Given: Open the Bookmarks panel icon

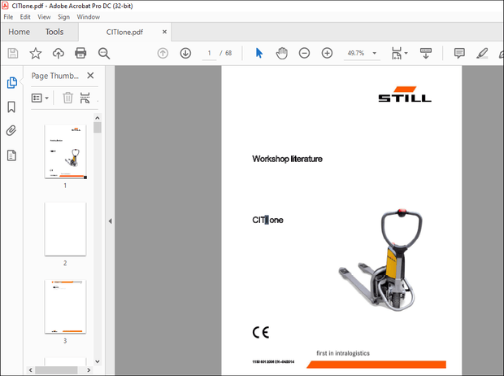Looking at the screenshot, I should [11, 107].
